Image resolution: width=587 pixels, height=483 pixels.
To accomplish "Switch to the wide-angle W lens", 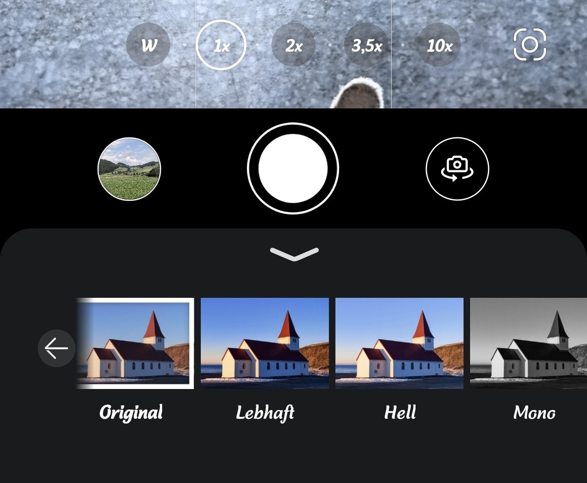I will pos(148,45).
